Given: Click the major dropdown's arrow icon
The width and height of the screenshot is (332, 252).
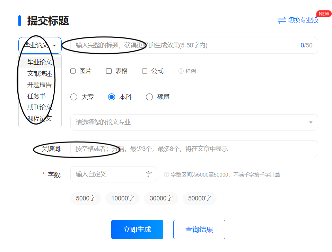Looking at the screenshot, I should click(x=311, y=123).
